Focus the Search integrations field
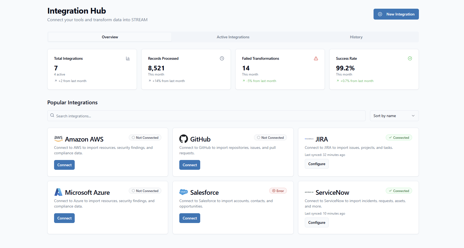The height and width of the screenshot is (248, 464). click(206, 116)
